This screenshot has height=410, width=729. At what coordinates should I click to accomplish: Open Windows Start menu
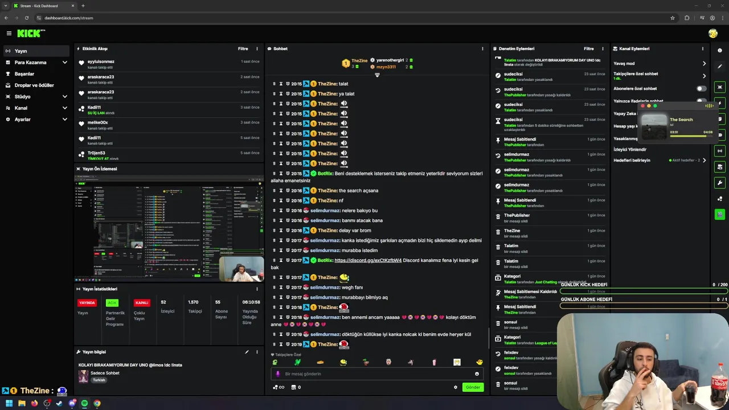pyautogui.click(x=9, y=403)
